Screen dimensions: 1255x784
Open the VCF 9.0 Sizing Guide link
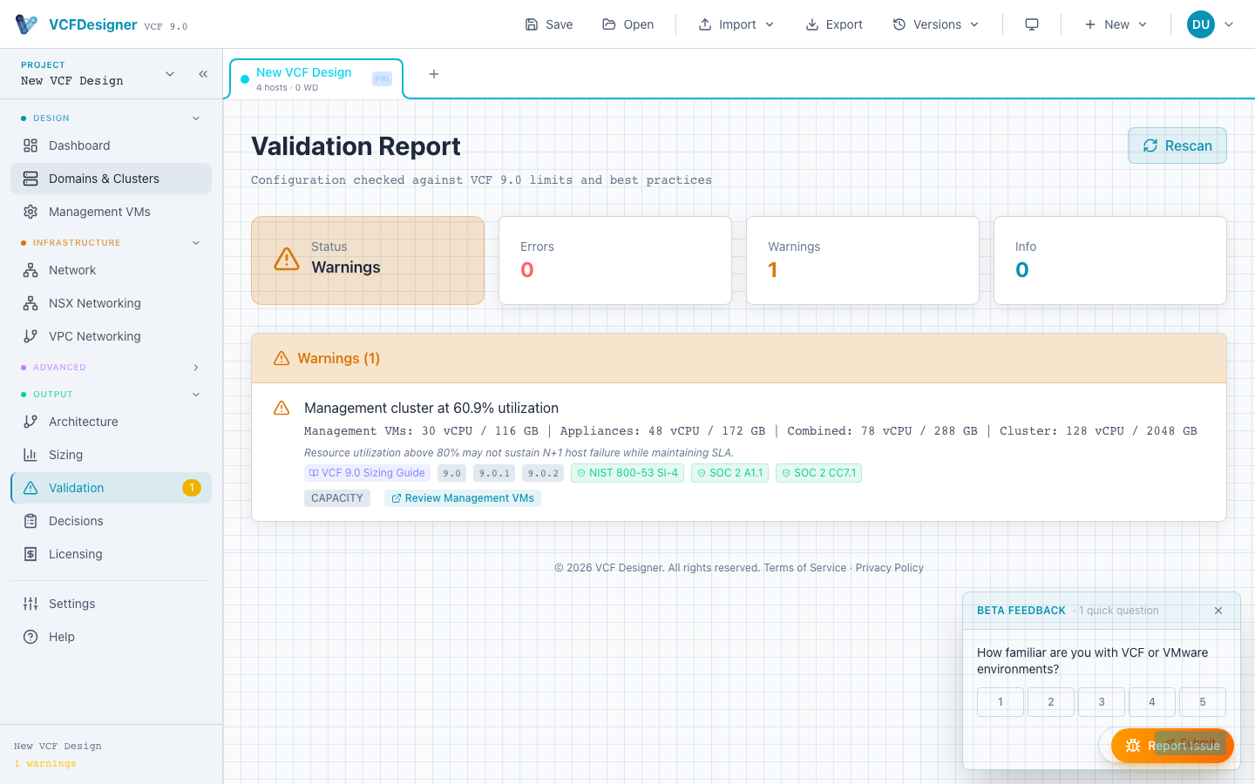366,472
